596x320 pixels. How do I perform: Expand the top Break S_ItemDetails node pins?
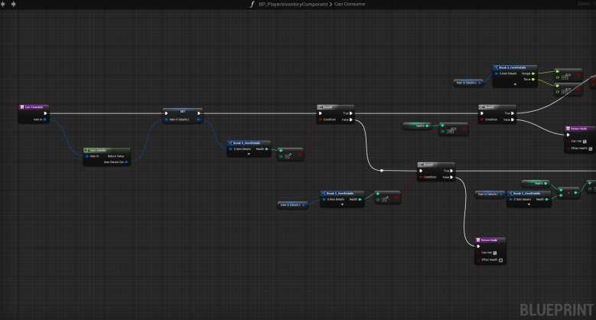click(x=516, y=85)
